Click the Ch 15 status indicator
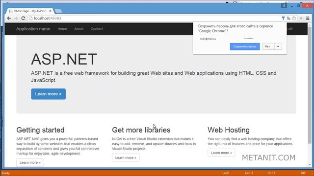314x176 pixels. coord(271,173)
